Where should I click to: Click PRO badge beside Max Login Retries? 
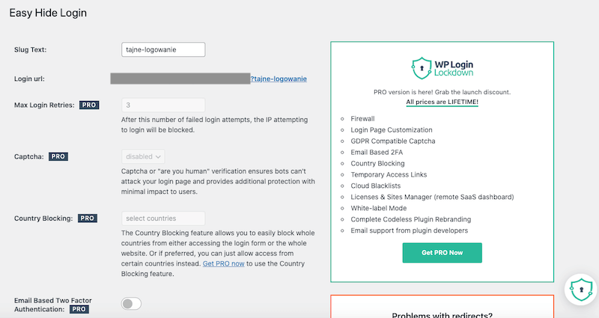tap(88, 106)
